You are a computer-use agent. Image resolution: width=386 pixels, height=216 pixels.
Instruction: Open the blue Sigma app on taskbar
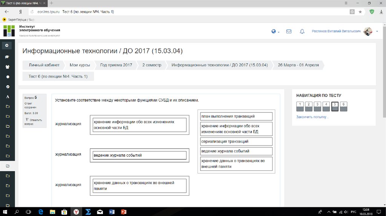pyautogui.click(x=88, y=211)
